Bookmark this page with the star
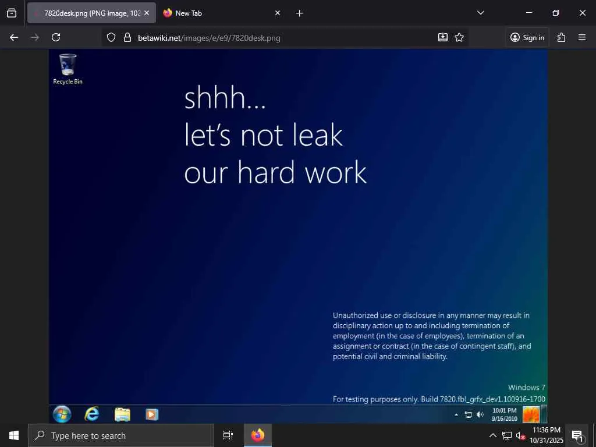The height and width of the screenshot is (447, 596). (x=459, y=37)
